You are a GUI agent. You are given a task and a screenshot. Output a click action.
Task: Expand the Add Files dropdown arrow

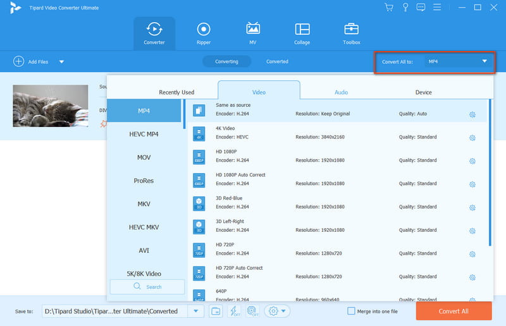click(x=61, y=61)
